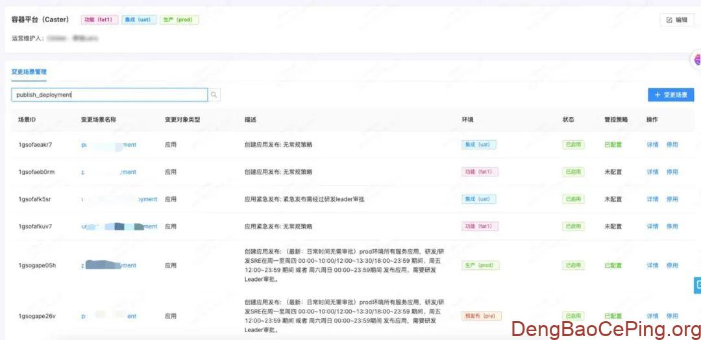Click the 场景ID column header
The width and height of the screenshot is (701, 340).
click(27, 120)
